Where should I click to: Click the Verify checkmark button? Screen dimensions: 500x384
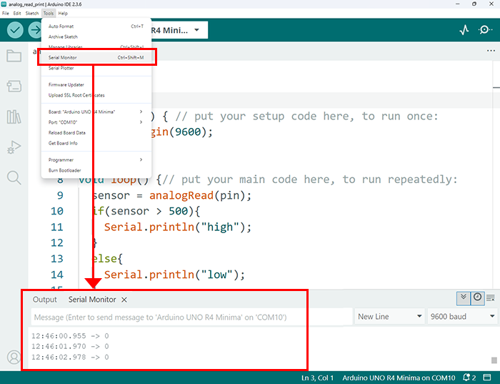(x=15, y=30)
